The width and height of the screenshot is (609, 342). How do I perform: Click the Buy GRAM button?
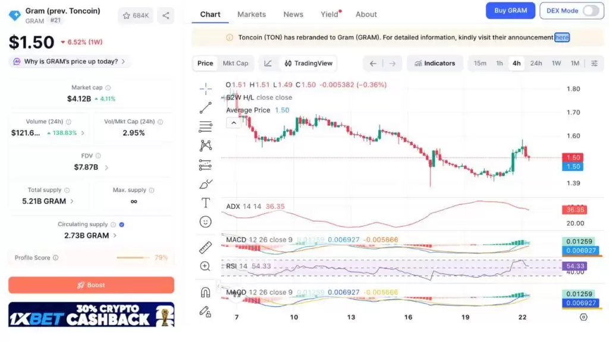(x=510, y=11)
